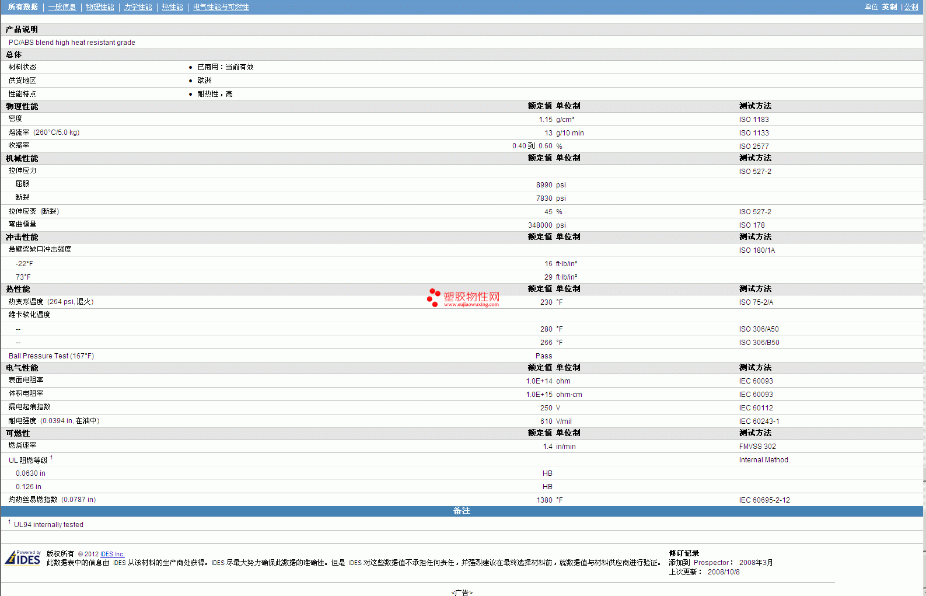Switch to the 物理性能 tab

point(100,7)
